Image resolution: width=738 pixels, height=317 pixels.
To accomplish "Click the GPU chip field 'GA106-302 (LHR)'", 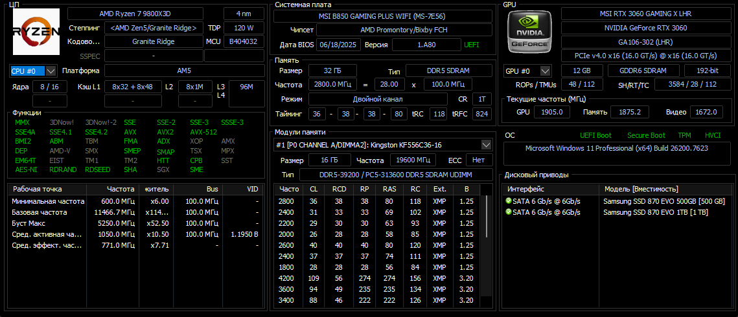I will 645,41.
